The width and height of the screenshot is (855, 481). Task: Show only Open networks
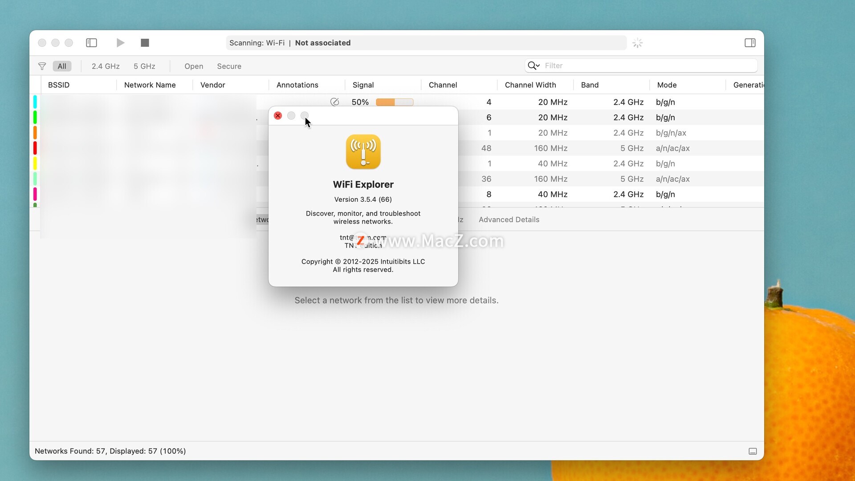[194, 66]
